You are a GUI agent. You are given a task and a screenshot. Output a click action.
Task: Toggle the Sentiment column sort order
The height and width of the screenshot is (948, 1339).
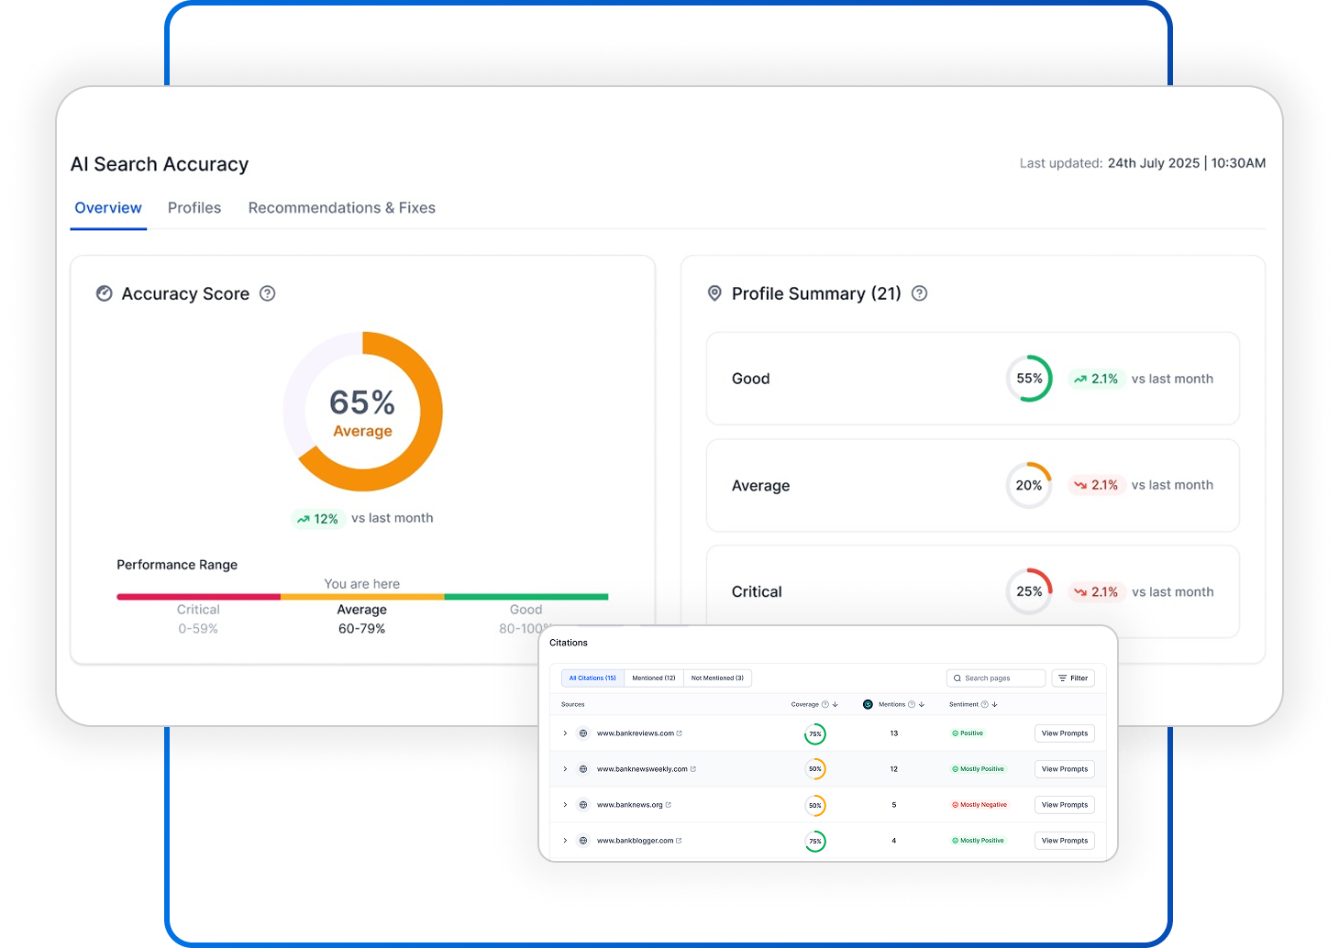click(x=994, y=704)
